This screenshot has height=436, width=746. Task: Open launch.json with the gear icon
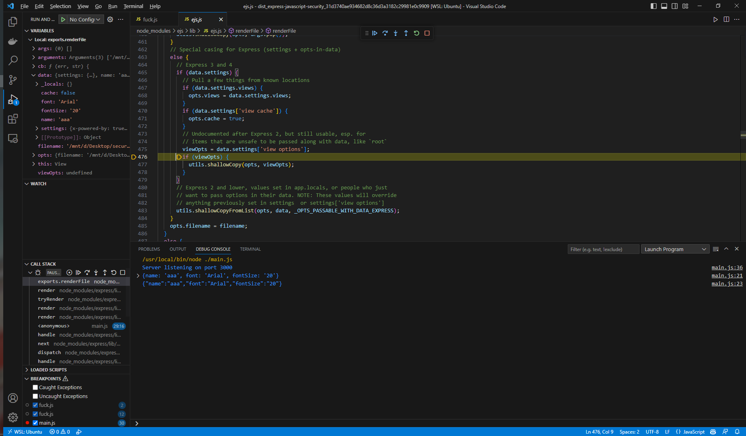(110, 19)
